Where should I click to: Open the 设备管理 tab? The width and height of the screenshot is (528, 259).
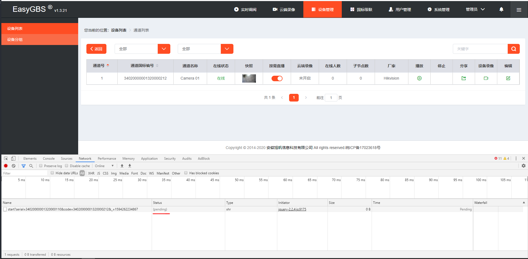coord(323,9)
